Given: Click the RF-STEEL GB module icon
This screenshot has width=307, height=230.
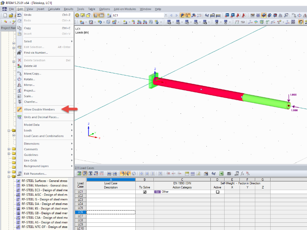Looking at the screenshot, I should click(19, 213).
